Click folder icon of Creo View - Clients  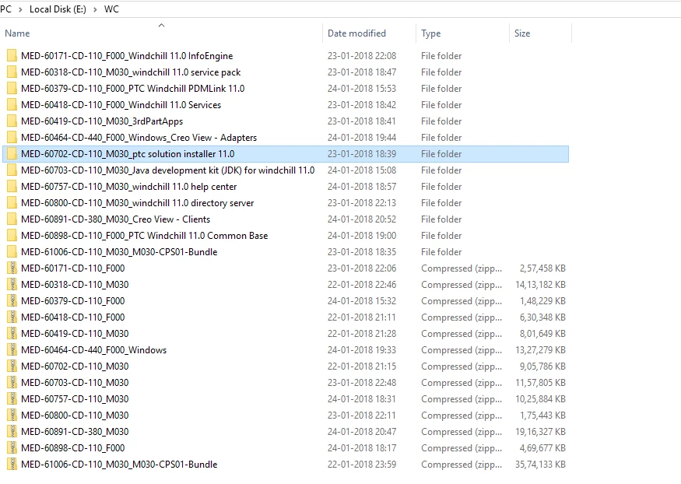coord(12,219)
